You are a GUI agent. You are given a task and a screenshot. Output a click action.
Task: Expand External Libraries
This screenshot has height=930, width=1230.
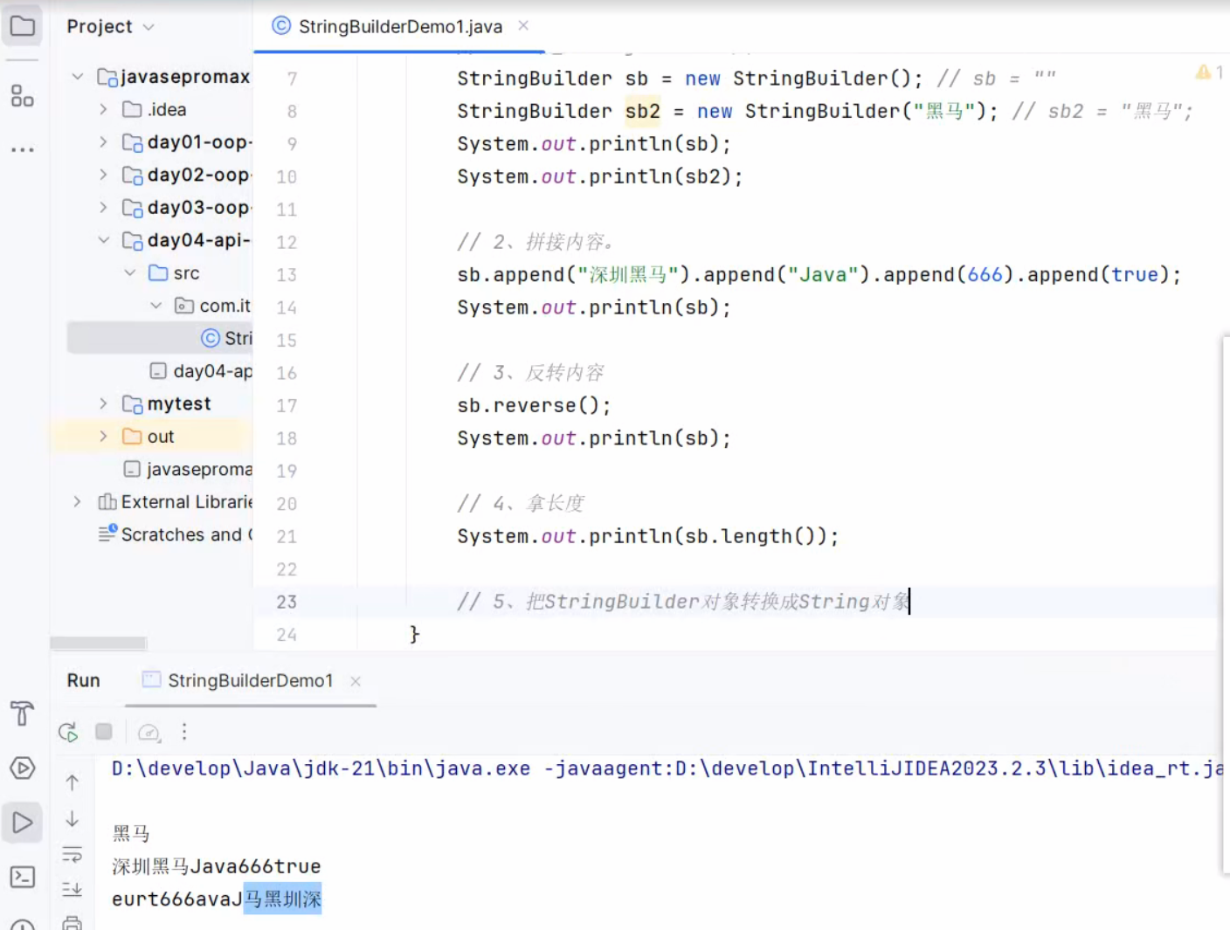[x=76, y=501]
